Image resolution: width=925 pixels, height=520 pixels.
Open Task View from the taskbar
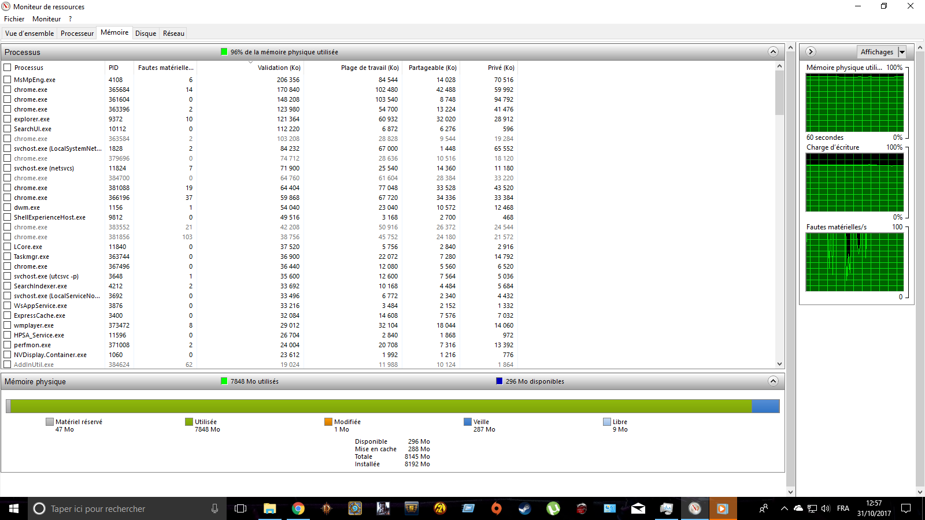240,508
